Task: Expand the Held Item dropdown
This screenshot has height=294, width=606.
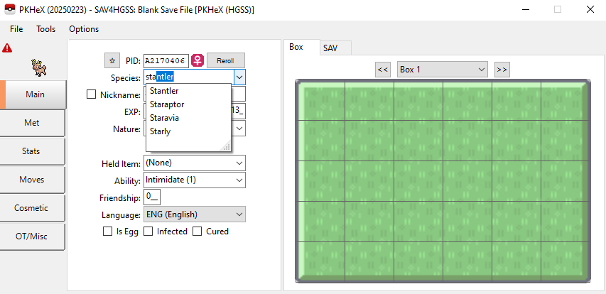Action: point(195,163)
